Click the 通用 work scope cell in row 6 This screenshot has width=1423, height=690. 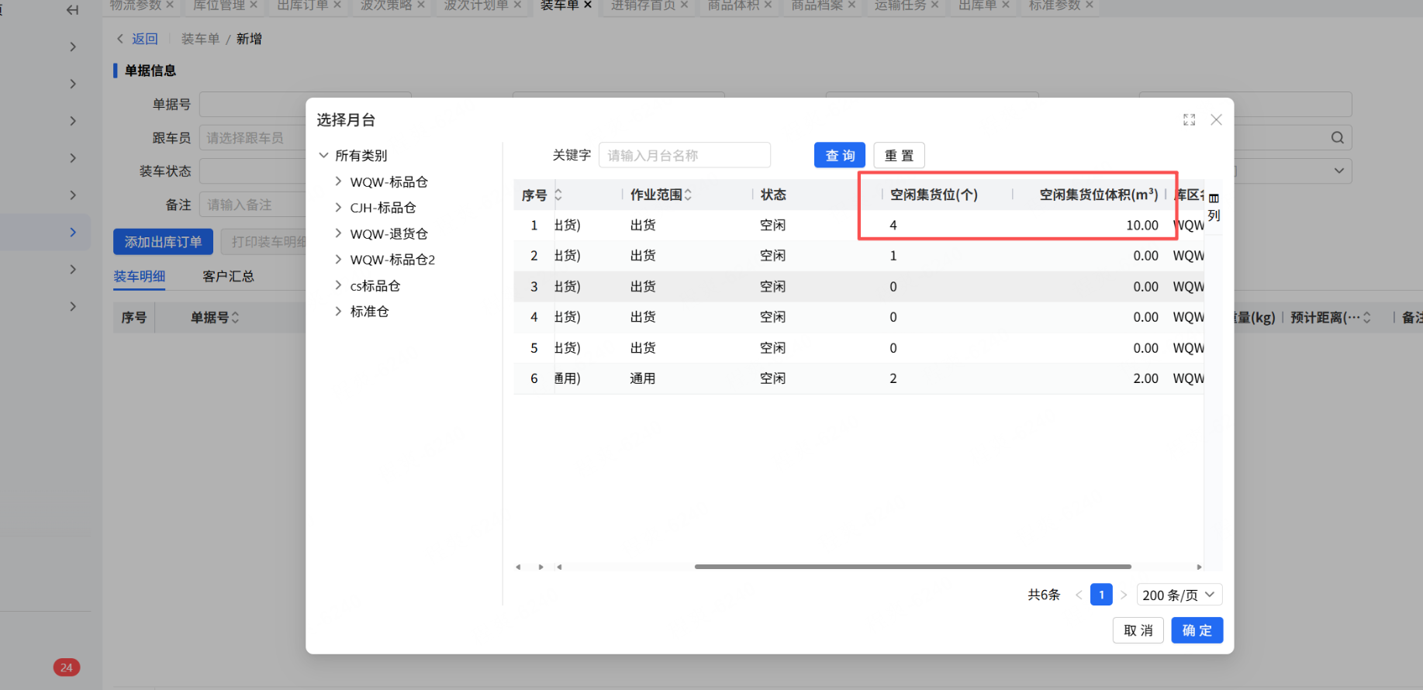[x=643, y=378]
